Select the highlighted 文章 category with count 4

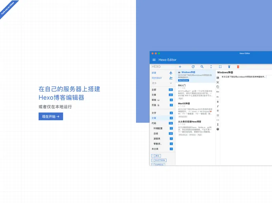[162, 118]
